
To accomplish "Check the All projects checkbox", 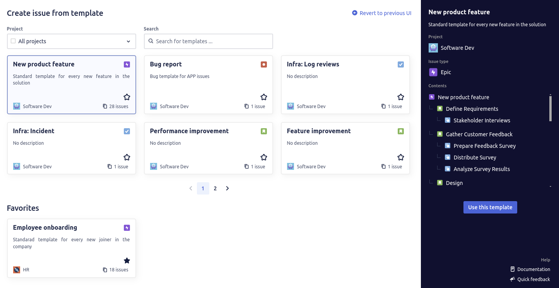I will click(x=13, y=41).
